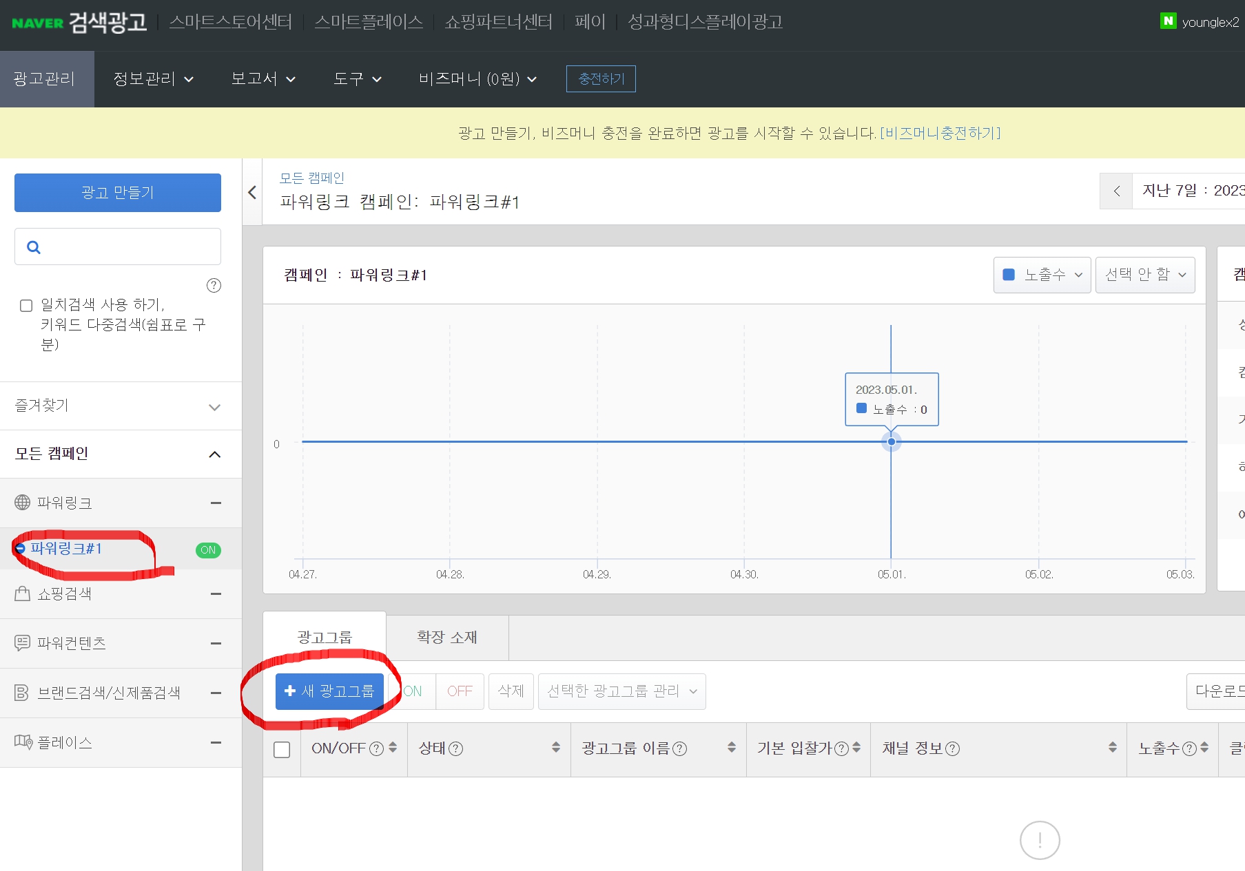
Task: Open the 비즈머니충전하기 link in banner
Action: 940,133
